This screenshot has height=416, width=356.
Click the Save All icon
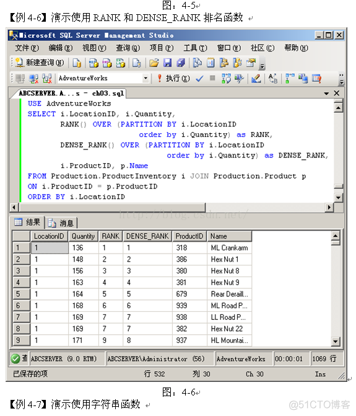pyautogui.click(x=181, y=63)
